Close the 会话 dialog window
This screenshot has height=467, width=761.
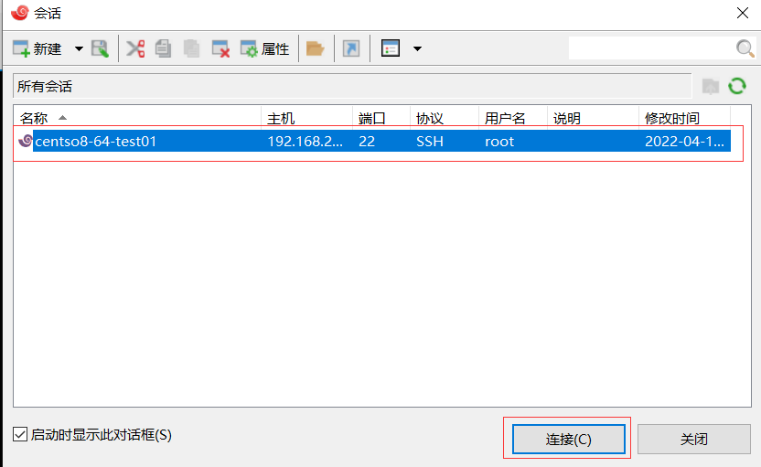[742, 13]
